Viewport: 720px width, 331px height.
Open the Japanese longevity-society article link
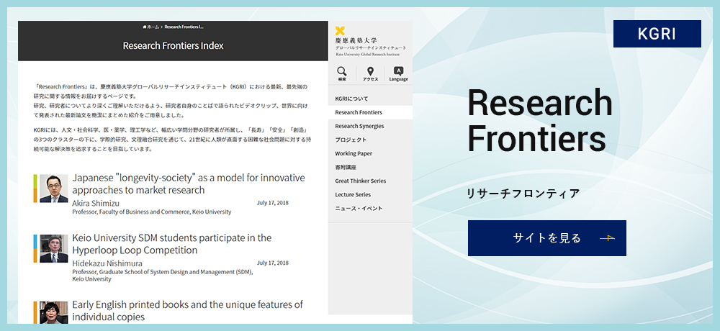188,183
